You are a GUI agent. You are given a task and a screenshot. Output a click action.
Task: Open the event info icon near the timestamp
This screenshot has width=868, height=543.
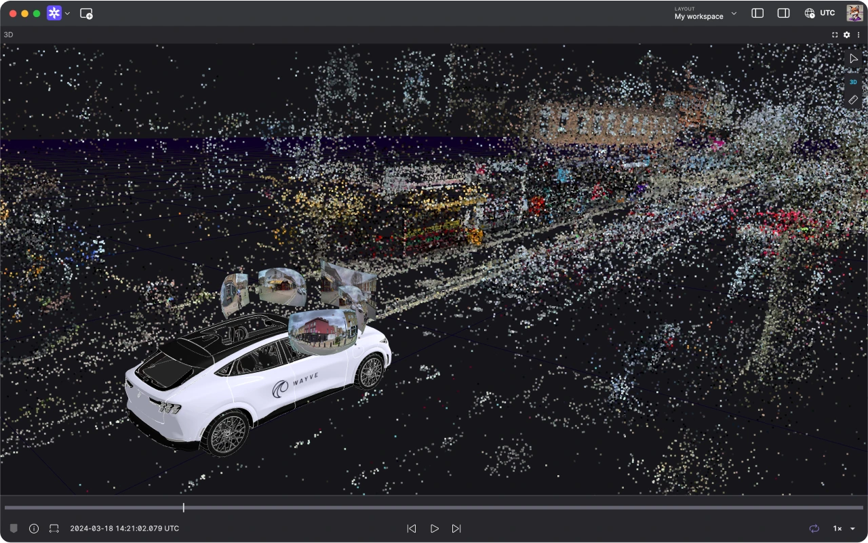(33, 528)
